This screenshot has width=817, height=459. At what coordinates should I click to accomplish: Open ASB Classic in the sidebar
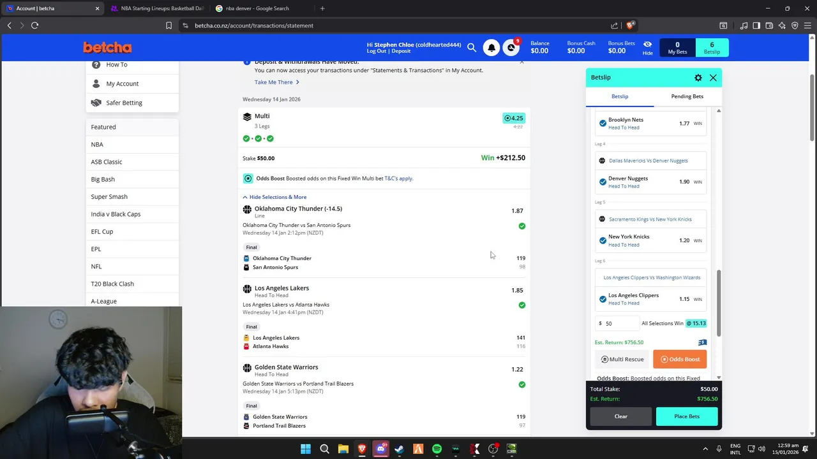(132, 162)
